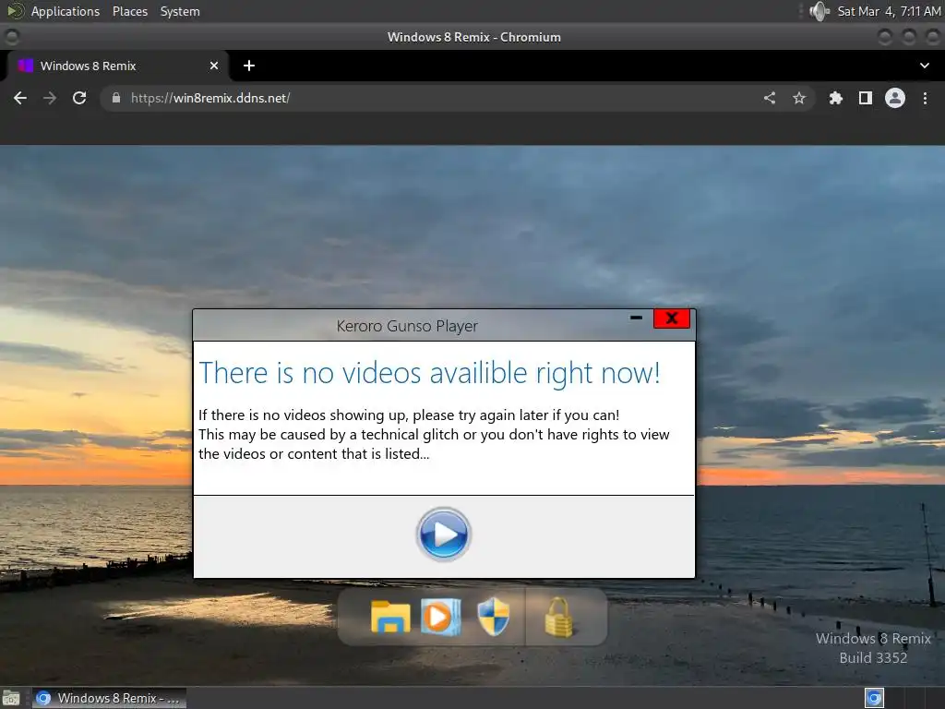
Task: Click the "Build 3352" text
Action: point(873,657)
